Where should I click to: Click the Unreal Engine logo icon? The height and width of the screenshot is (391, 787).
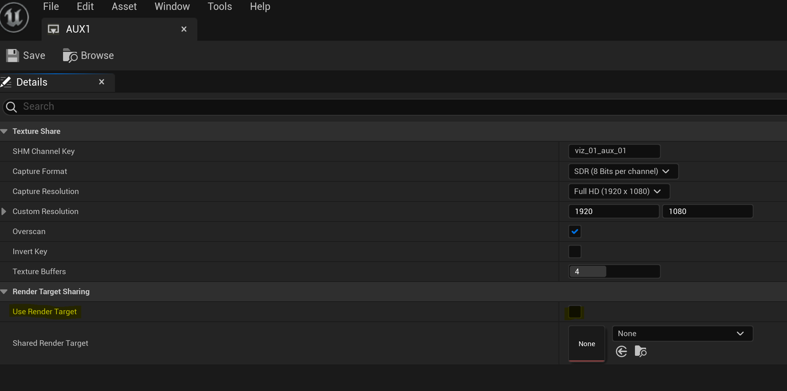click(15, 18)
